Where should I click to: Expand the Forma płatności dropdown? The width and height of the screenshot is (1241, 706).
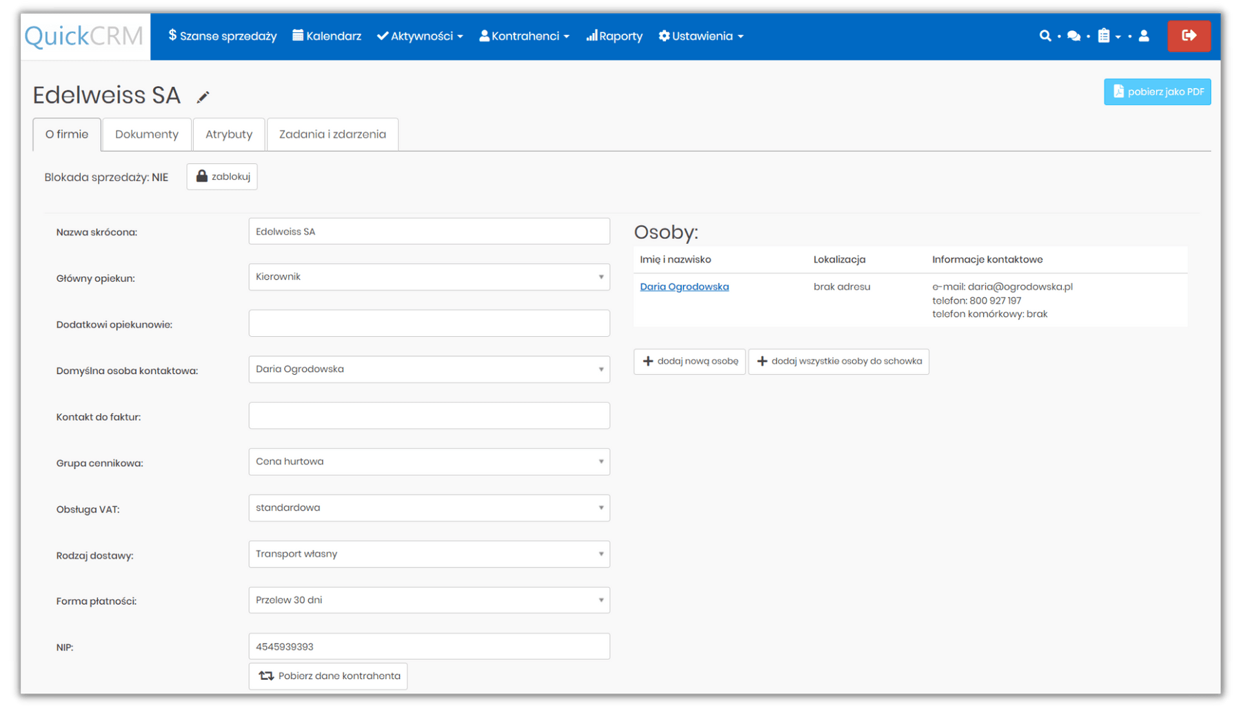(x=429, y=600)
